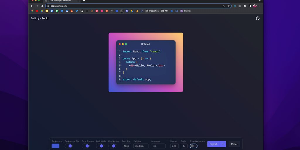Screen dimensions: 300x150
Task: Click the YouTube bookmark icon
Action: [37, 11]
